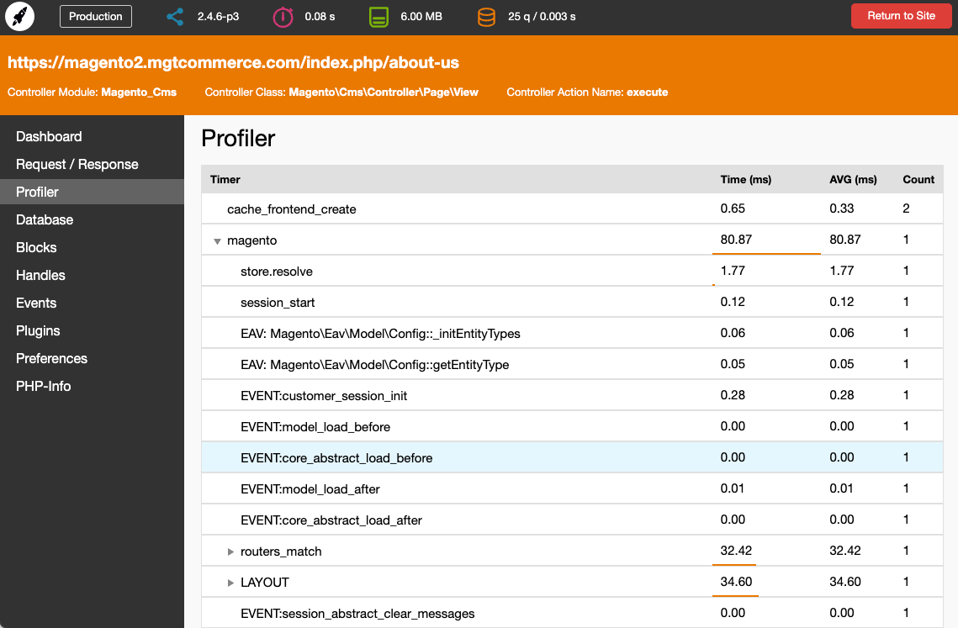Click the Count column header
The height and width of the screenshot is (628, 958).
click(x=918, y=179)
